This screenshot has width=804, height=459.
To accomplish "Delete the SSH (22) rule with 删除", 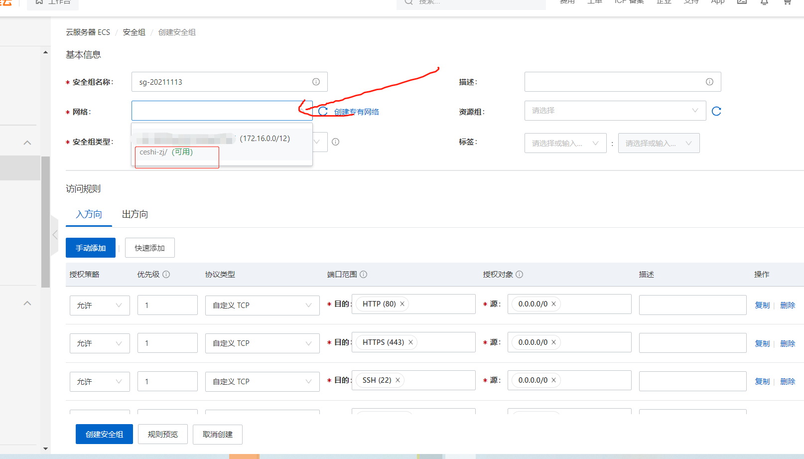I will (x=788, y=382).
